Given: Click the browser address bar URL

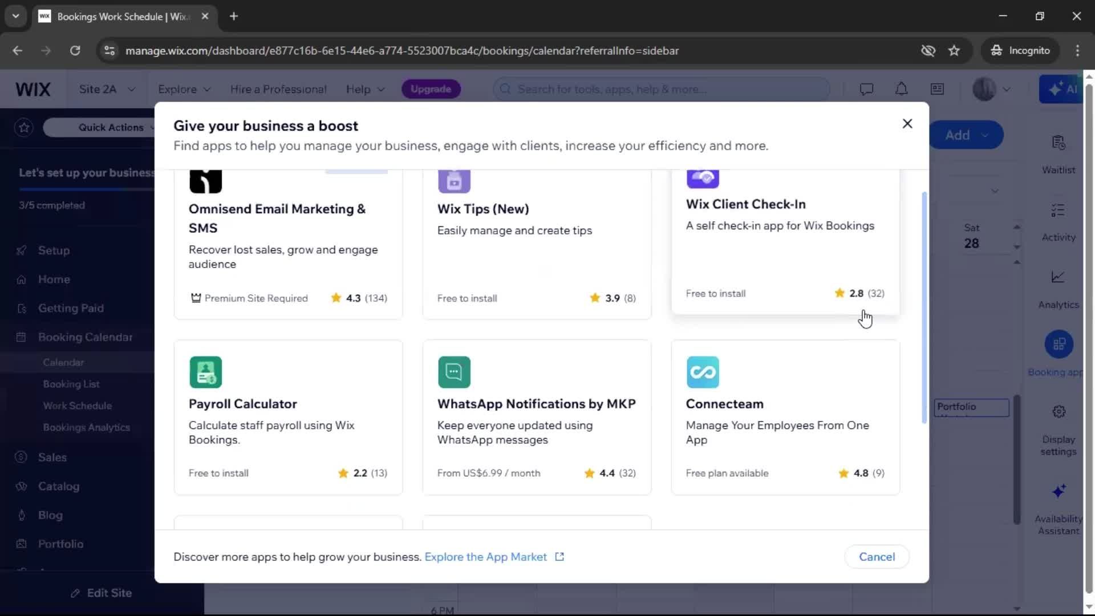Looking at the screenshot, I should coord(401,51).
